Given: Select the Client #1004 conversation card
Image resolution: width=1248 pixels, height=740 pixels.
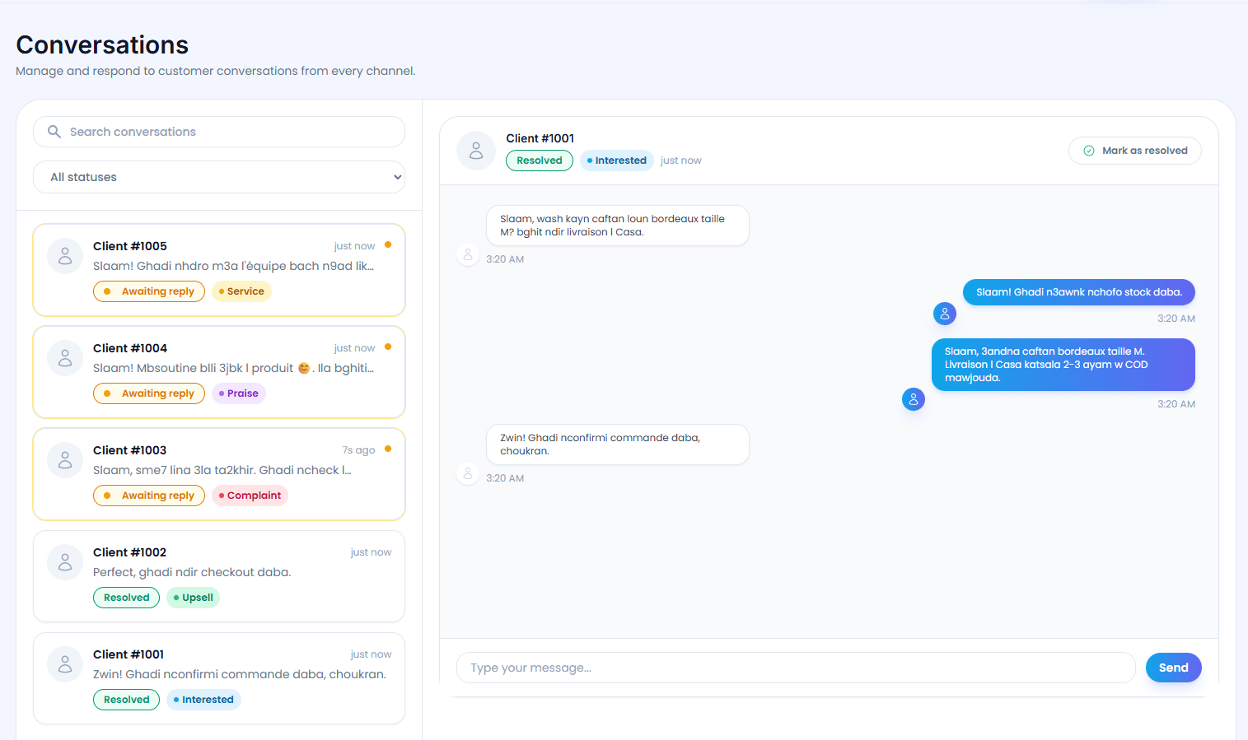Looking at the screenshot, I should tap(218, 372).
